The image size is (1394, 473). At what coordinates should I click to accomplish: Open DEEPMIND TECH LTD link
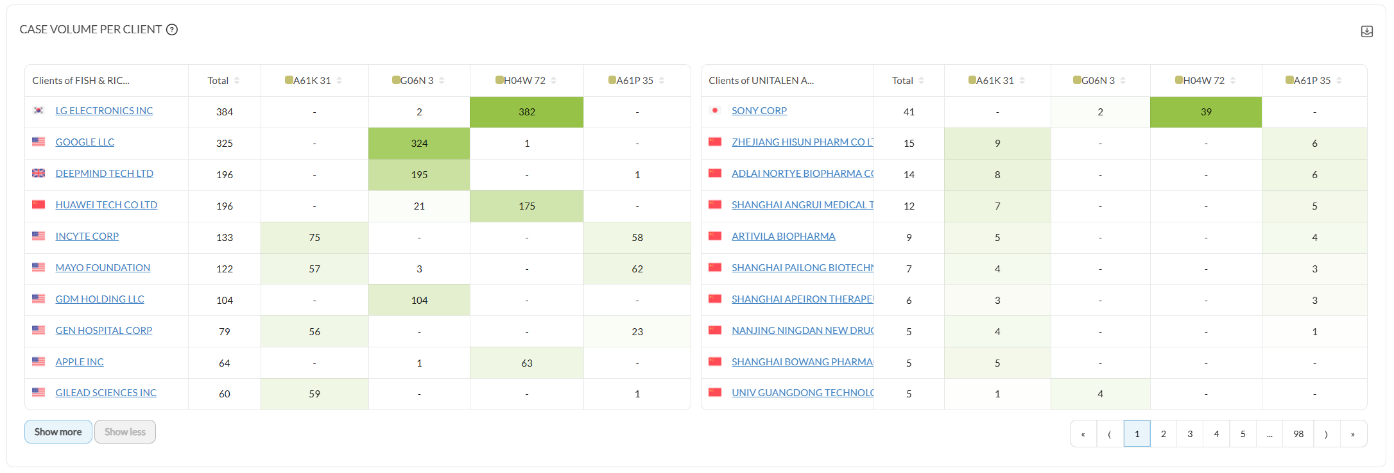pyautogui.click(x=105, y=174)
